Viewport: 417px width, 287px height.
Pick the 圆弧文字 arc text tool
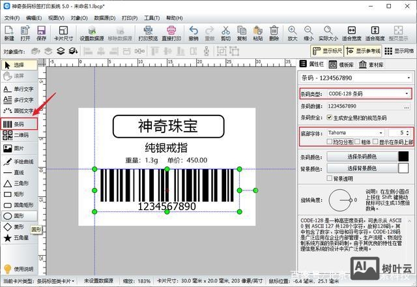pyautogui.click(x=19, y=110)
